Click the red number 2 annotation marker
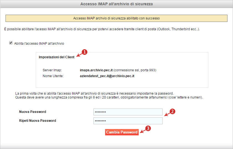This screenshot has width=233, height=149. pyautogui.click(x=172, y=111)
